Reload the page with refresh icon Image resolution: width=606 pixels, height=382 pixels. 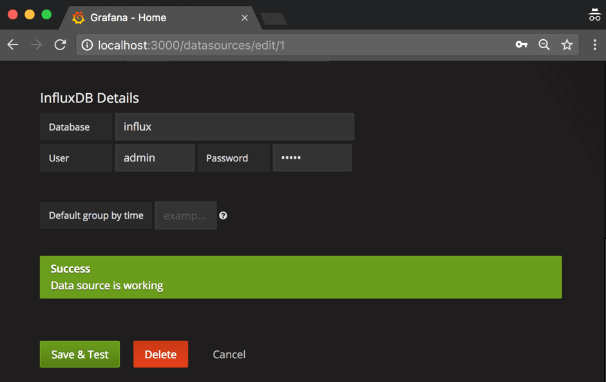tap(60, 45)
